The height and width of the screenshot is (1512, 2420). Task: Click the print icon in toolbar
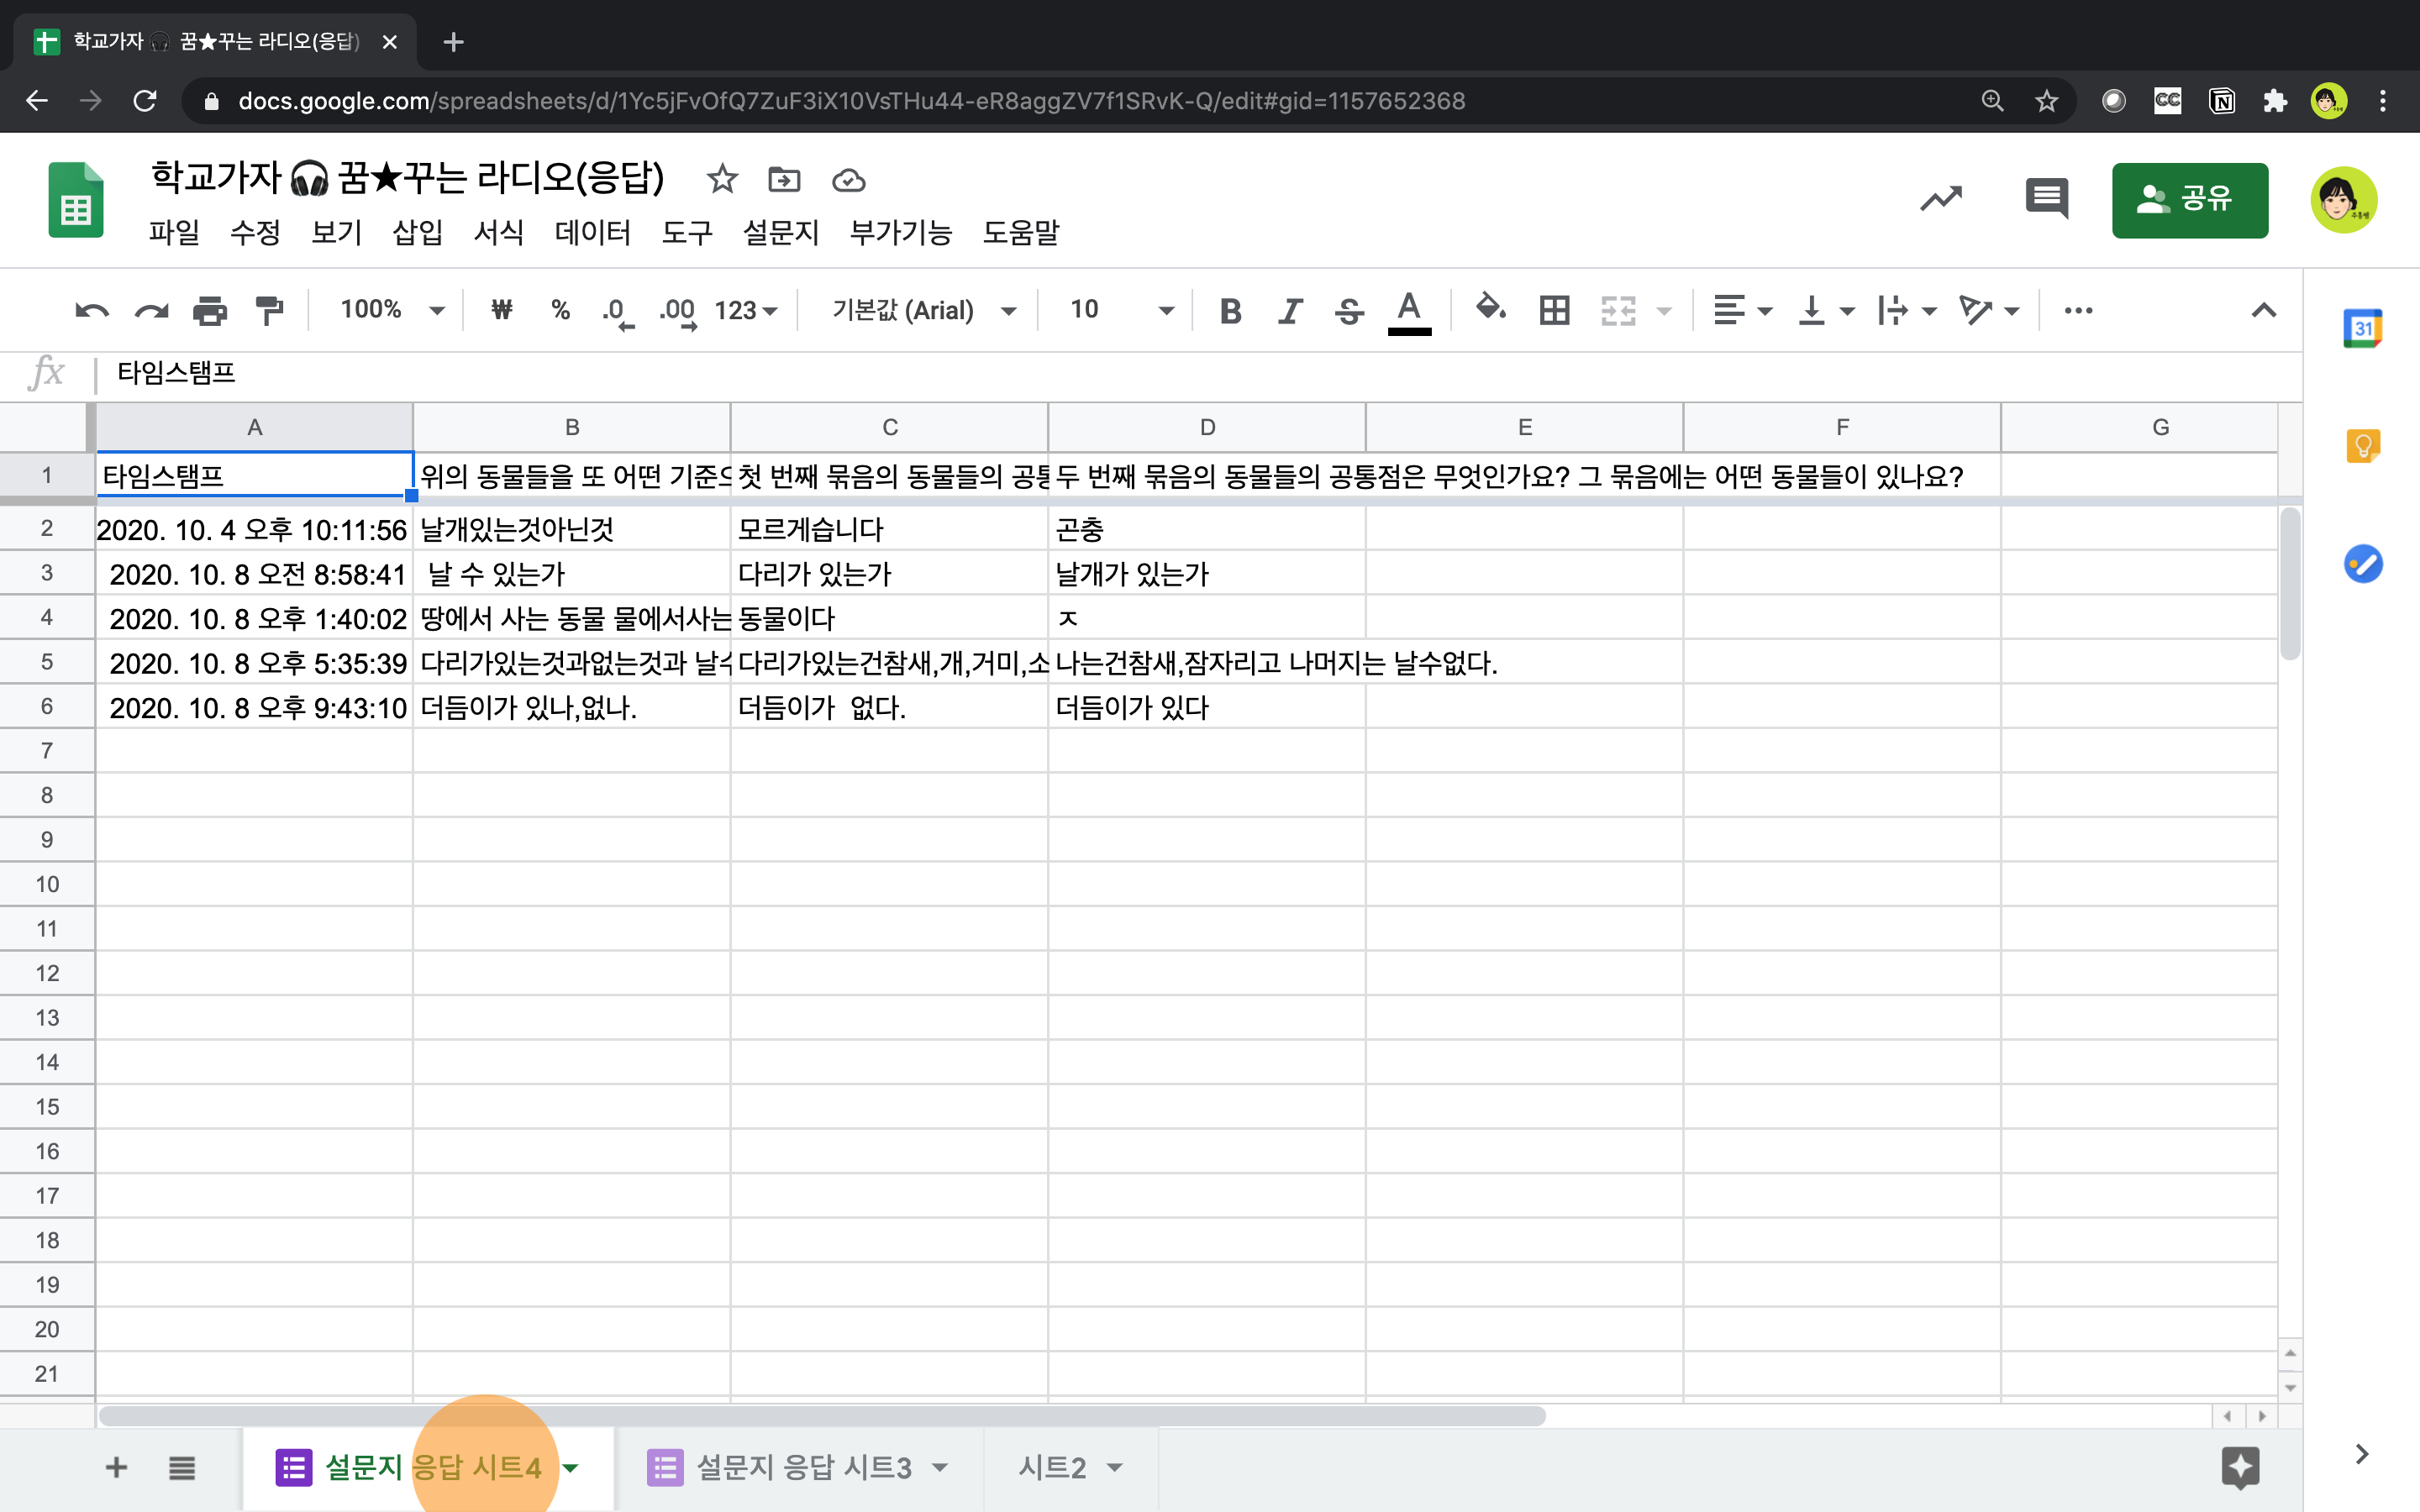point(209,311)
